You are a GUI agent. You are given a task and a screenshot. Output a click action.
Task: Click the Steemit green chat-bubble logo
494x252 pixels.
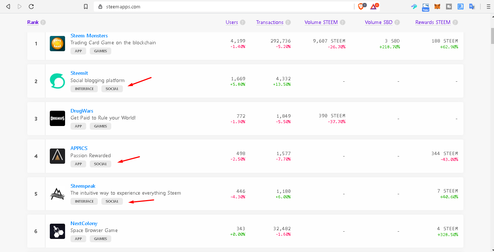[x=57, y=81]
